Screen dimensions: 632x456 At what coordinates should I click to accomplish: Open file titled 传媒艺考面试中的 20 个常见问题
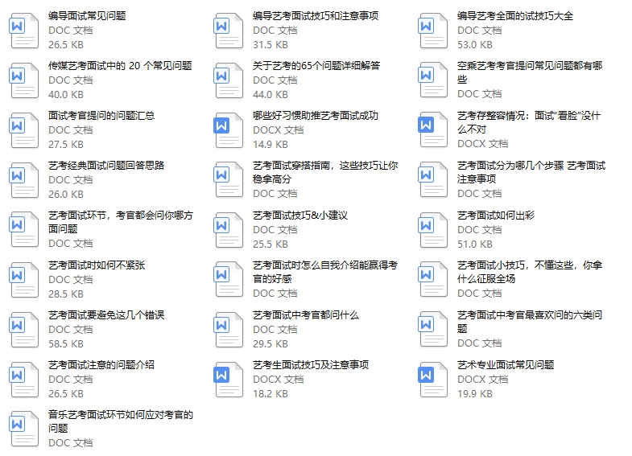coord(120,66)
